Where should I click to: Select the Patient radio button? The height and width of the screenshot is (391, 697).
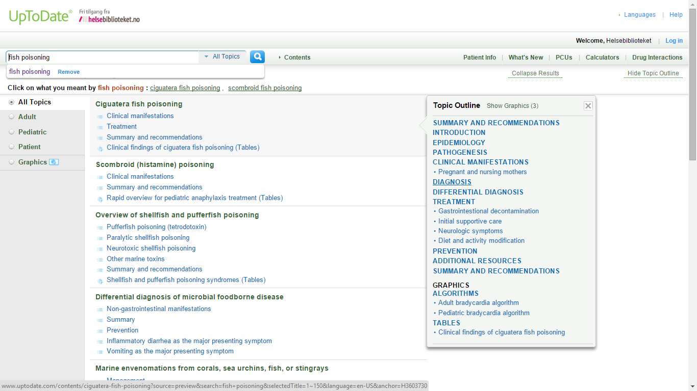click(x=11, y=147)
